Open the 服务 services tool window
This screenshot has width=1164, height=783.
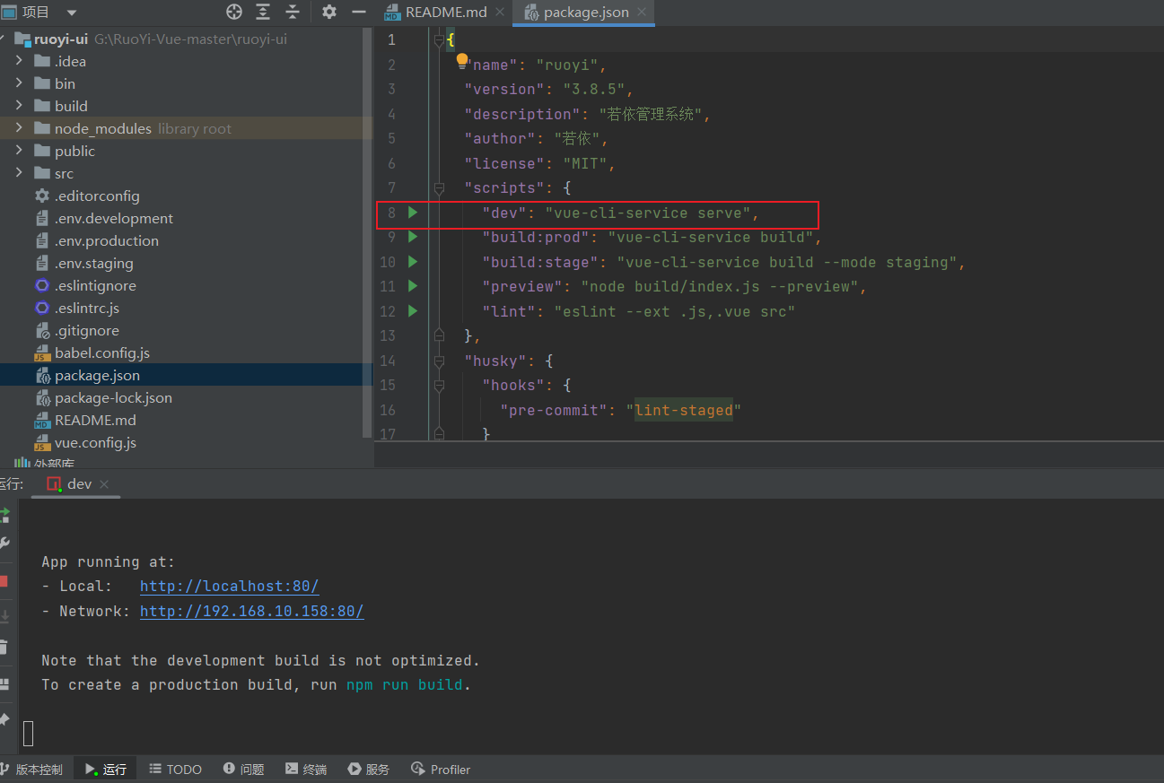click(x=369, y=769)
